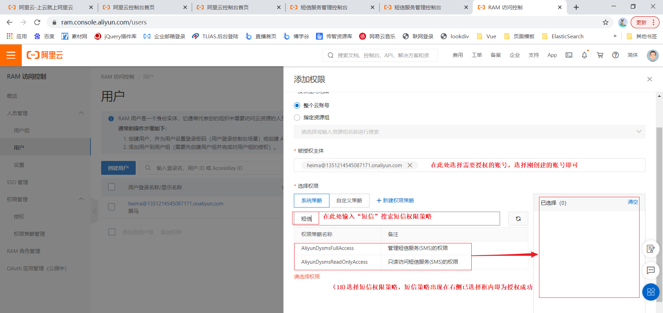Screen dimensions: 663x313
Task: Open the 备案 header menu
Action: (x=496, y=55)
